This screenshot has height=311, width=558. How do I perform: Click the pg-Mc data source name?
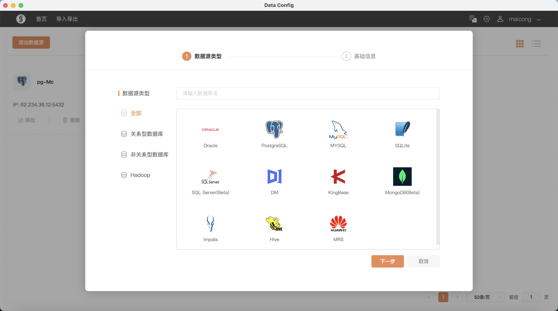(x=45, y=82)
